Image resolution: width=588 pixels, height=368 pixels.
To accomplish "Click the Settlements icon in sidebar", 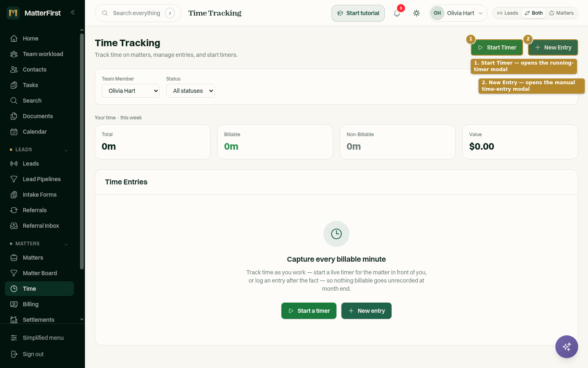I will point(14,320).
